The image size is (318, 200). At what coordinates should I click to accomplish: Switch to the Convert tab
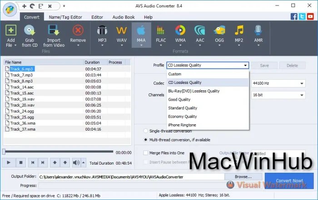click(32, 17)
